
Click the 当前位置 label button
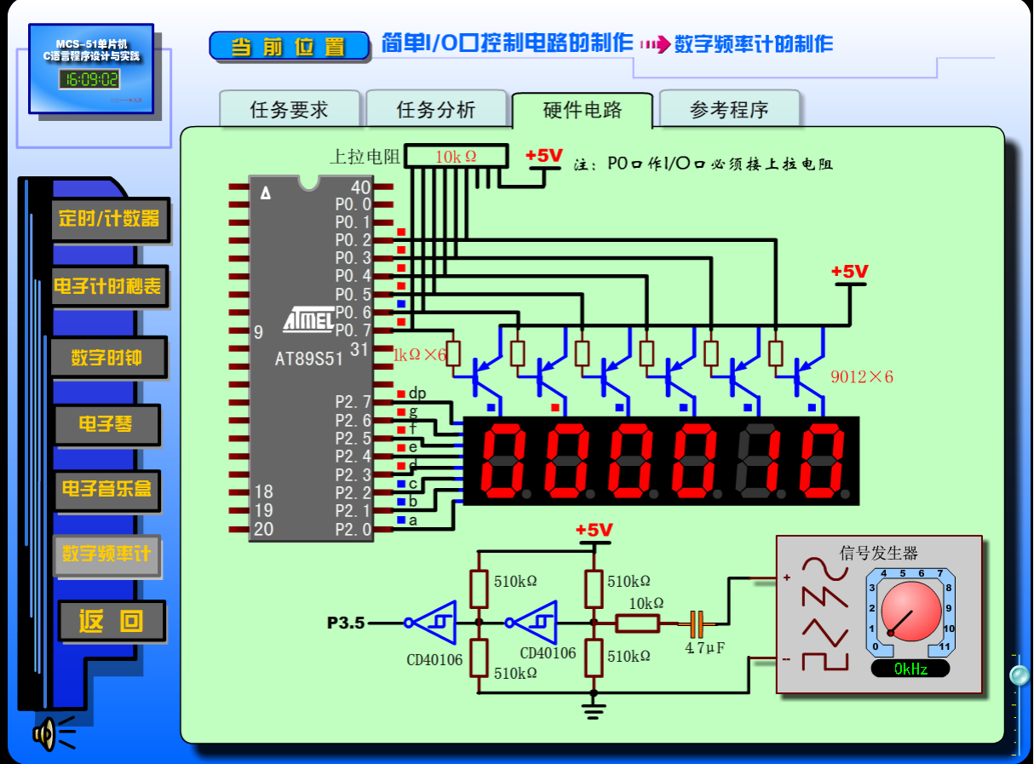click(290, 46)
